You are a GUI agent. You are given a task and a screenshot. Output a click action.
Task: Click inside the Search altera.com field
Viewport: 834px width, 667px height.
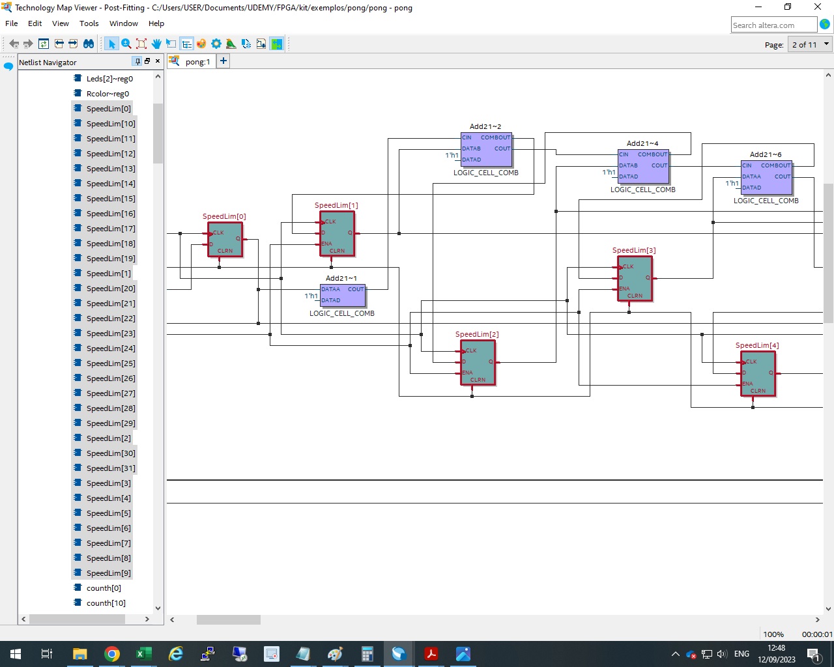coord(774,24)
